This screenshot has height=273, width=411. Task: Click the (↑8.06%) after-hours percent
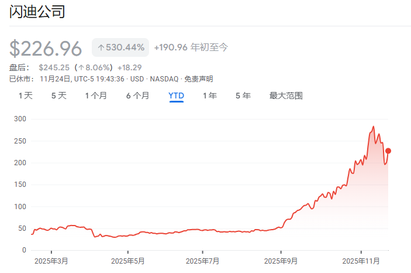click(x=94, y=67)
